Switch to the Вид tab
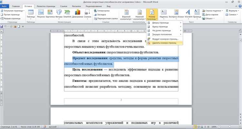This screenshot has width=242, height=129. coord(108,6)
